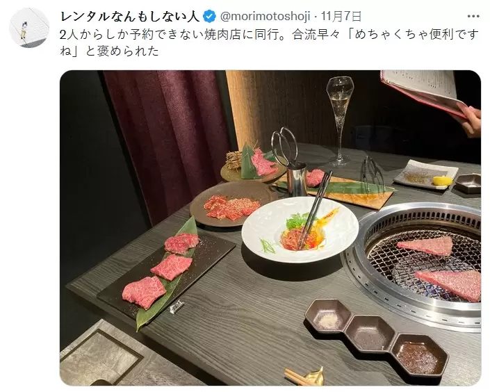Click the blue verified badge
This screenshot has height=392, width=490.
209,17
